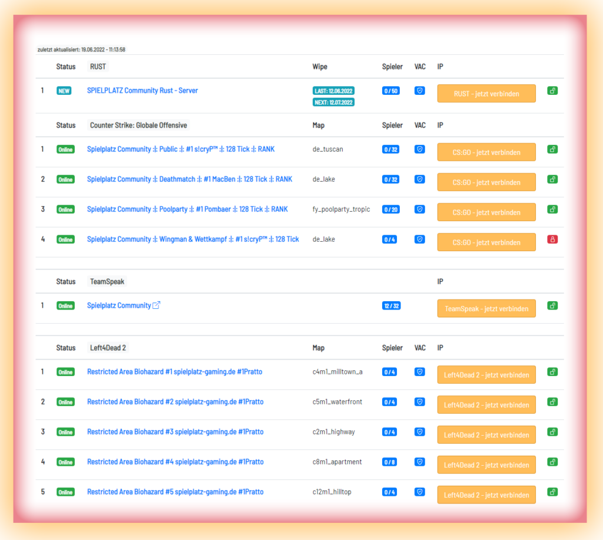Click green unlock icon for Poolparty server
The width and height of the screenshot is (603, 540).
552,209
